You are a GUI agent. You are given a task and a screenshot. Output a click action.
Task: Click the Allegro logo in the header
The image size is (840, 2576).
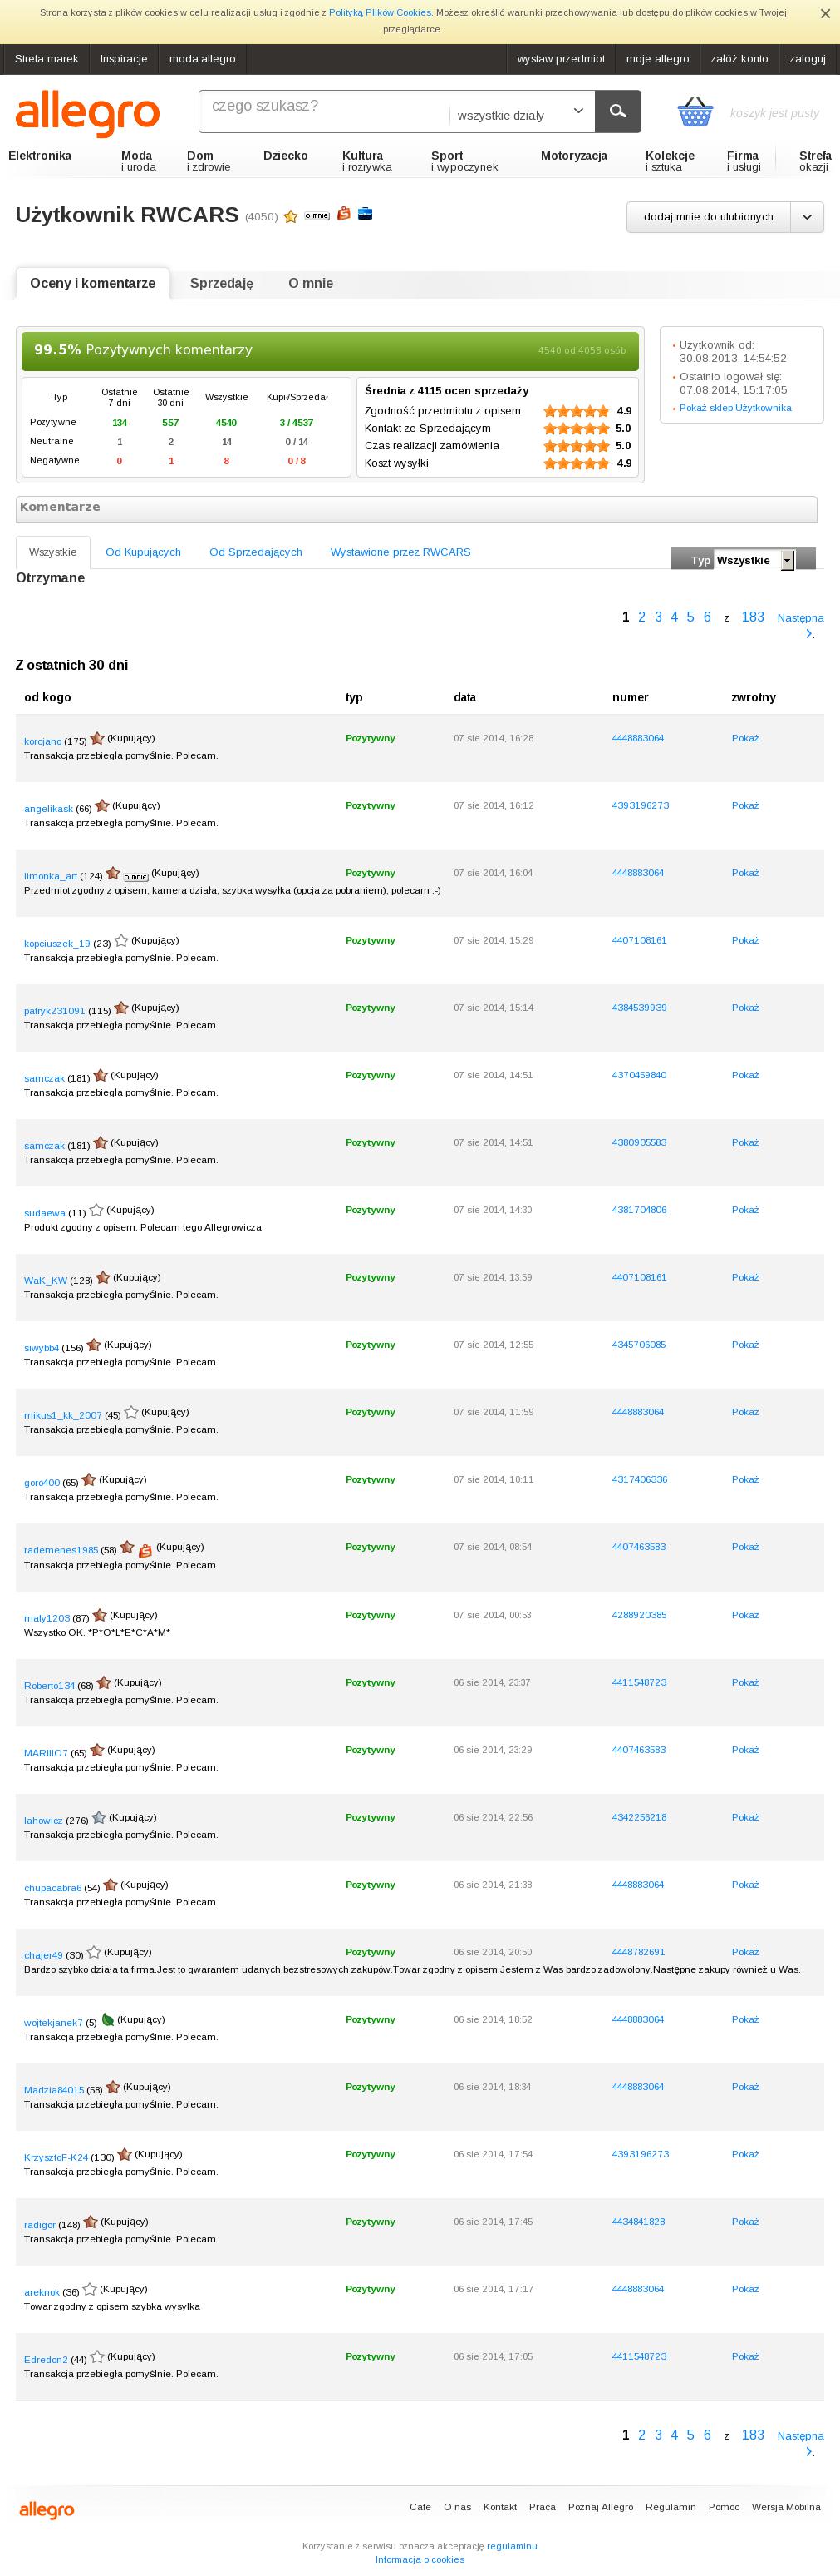pyautogui.click(x=88, y=113)
